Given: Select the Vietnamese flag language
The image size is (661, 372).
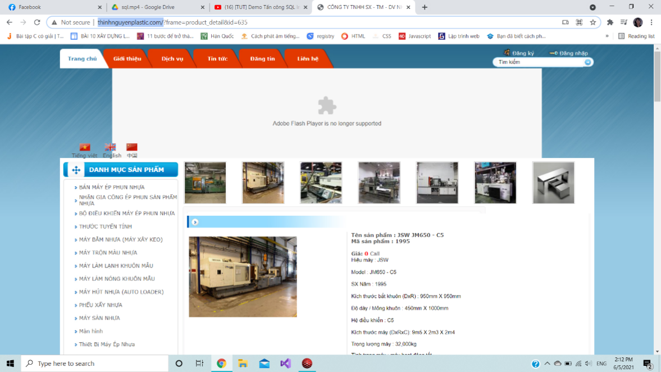Looking at the screenshot, I should pos(85,147).
